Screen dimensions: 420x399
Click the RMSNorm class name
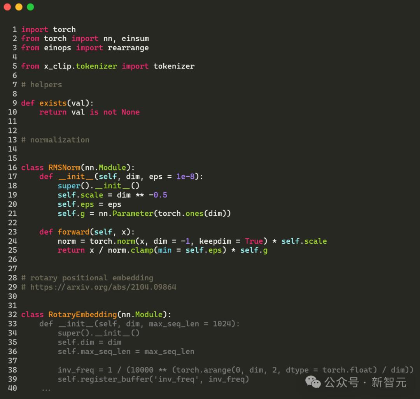65,167
